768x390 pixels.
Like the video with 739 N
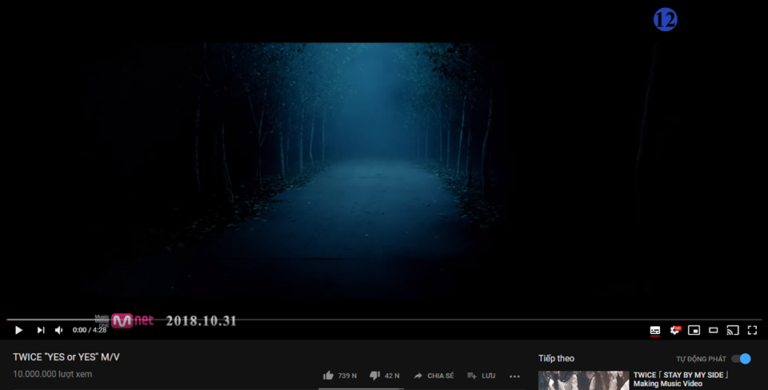point(340,376)
